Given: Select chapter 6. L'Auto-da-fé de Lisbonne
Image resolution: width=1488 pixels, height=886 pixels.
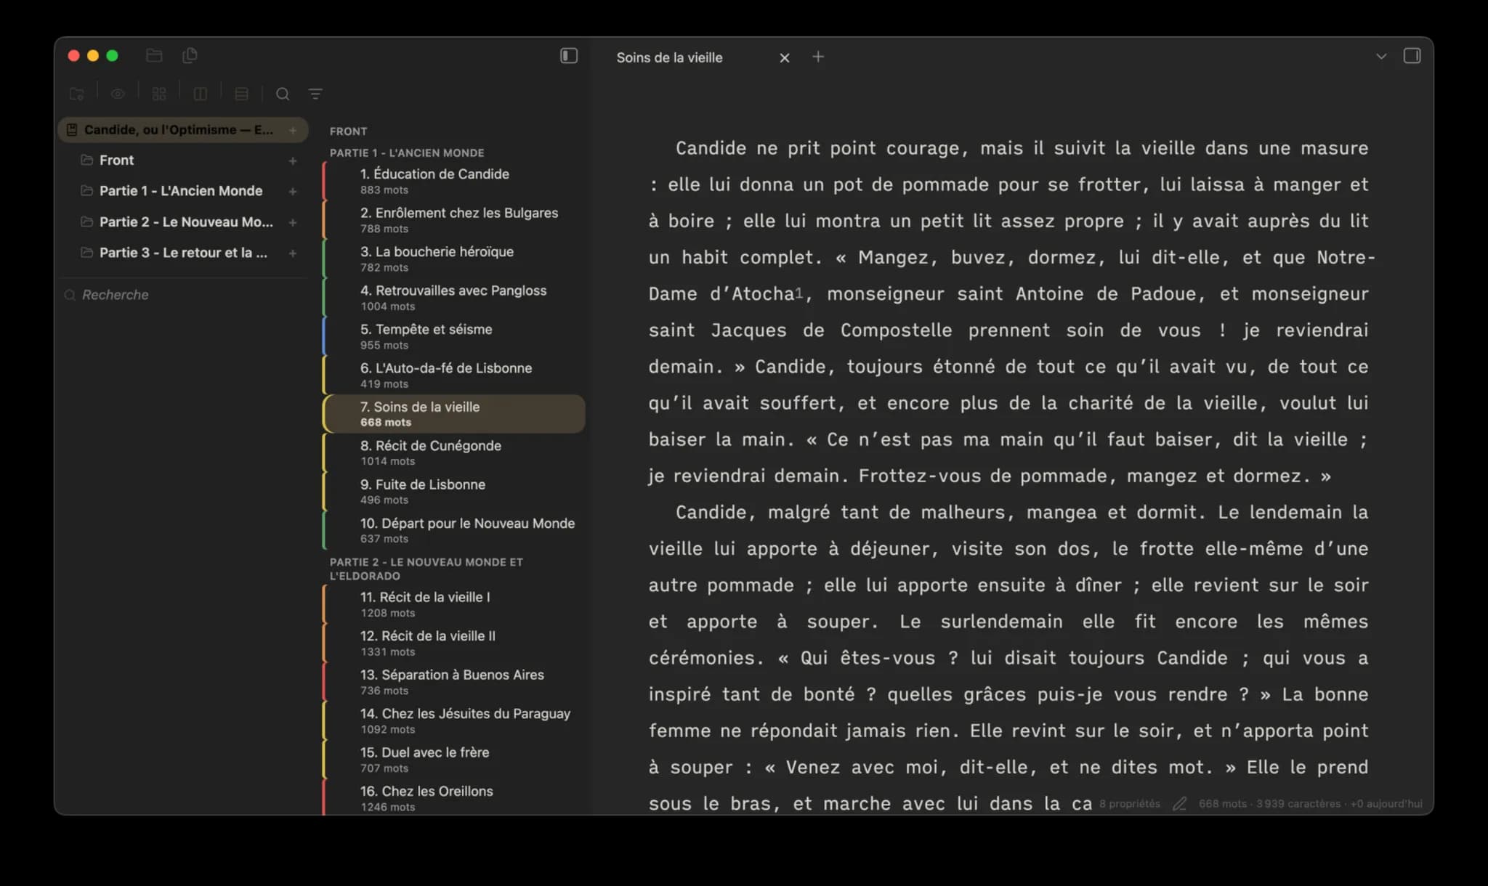Looking at the screenshot, I should [454, 375].
